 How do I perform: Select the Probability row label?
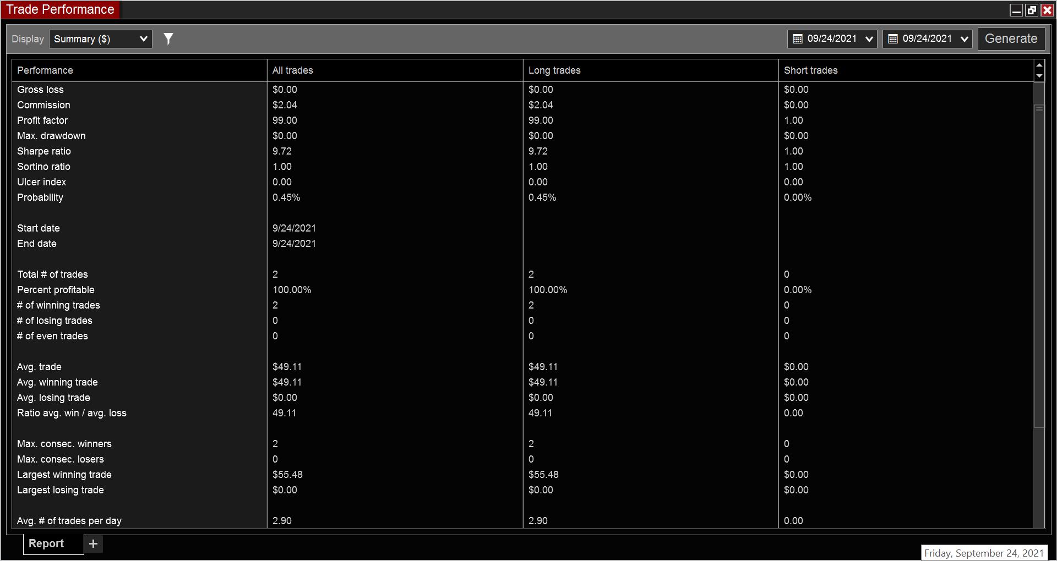pyautogui.click(x=40, y=197)
